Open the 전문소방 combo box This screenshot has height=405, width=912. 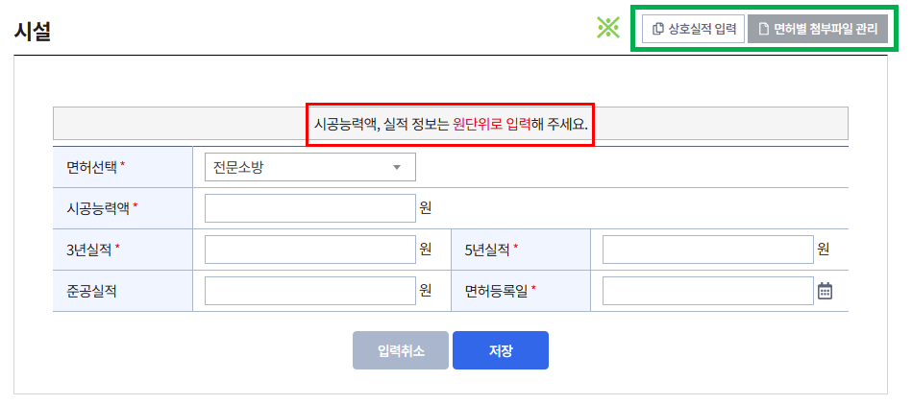coord(310,167)
